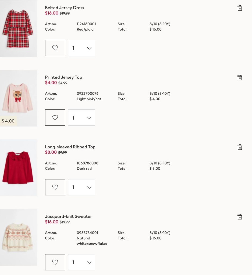
Task: Click trash icon for Long-sleeved Ribbed Top
Action: [x=240, y=147]
